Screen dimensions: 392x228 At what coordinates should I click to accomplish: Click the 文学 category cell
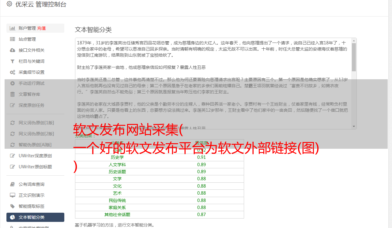[117, 179]
